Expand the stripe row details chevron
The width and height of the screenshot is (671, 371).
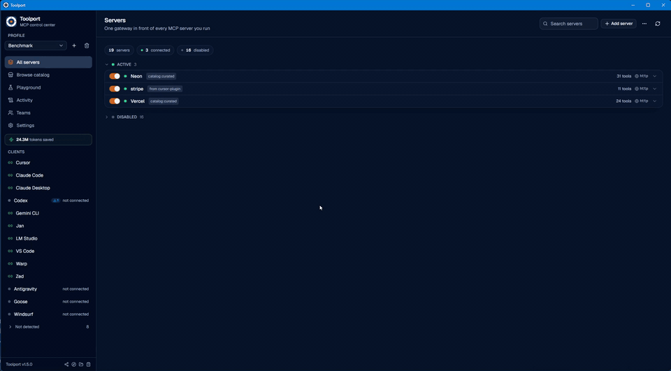click(x=655, y=89)
